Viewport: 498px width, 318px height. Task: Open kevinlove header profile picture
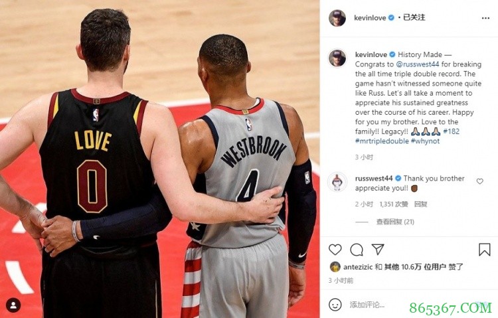337,18
